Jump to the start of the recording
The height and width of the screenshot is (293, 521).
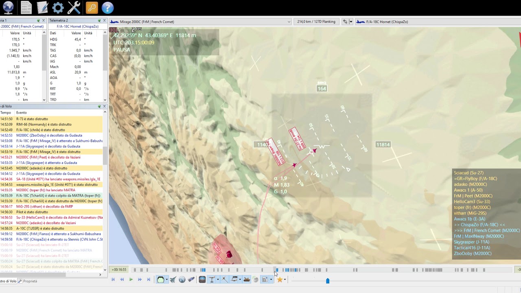click(x=113, y=280)
